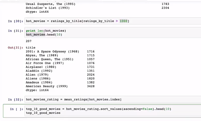
Task: Click the active top_10_good_movies code cell
Action: (x=113, y=111)
